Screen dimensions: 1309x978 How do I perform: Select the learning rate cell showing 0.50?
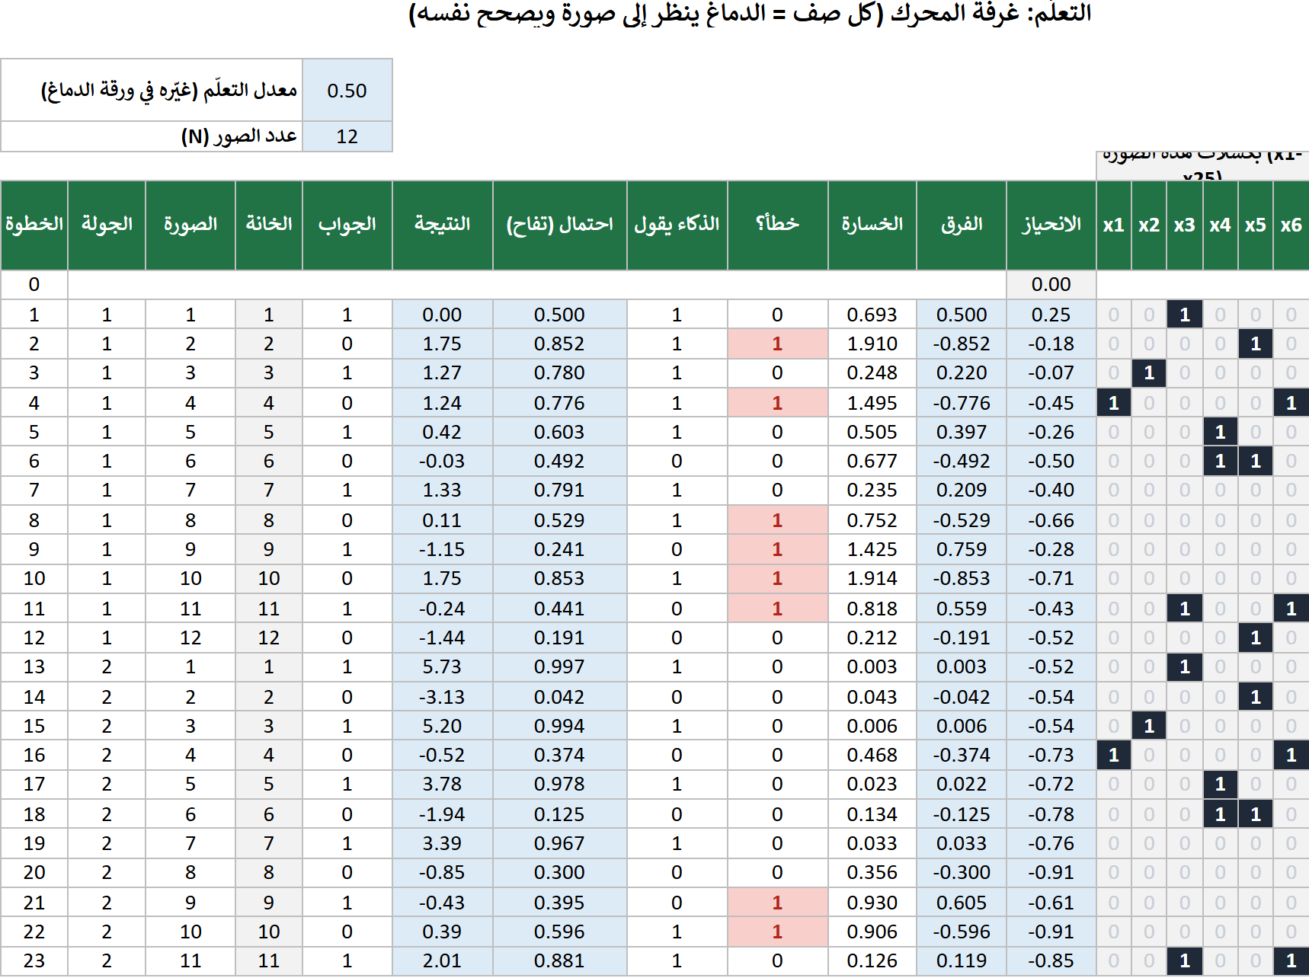click(347, 90)
